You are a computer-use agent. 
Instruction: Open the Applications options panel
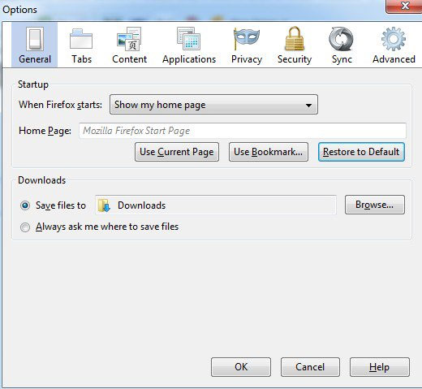point(189,45)
